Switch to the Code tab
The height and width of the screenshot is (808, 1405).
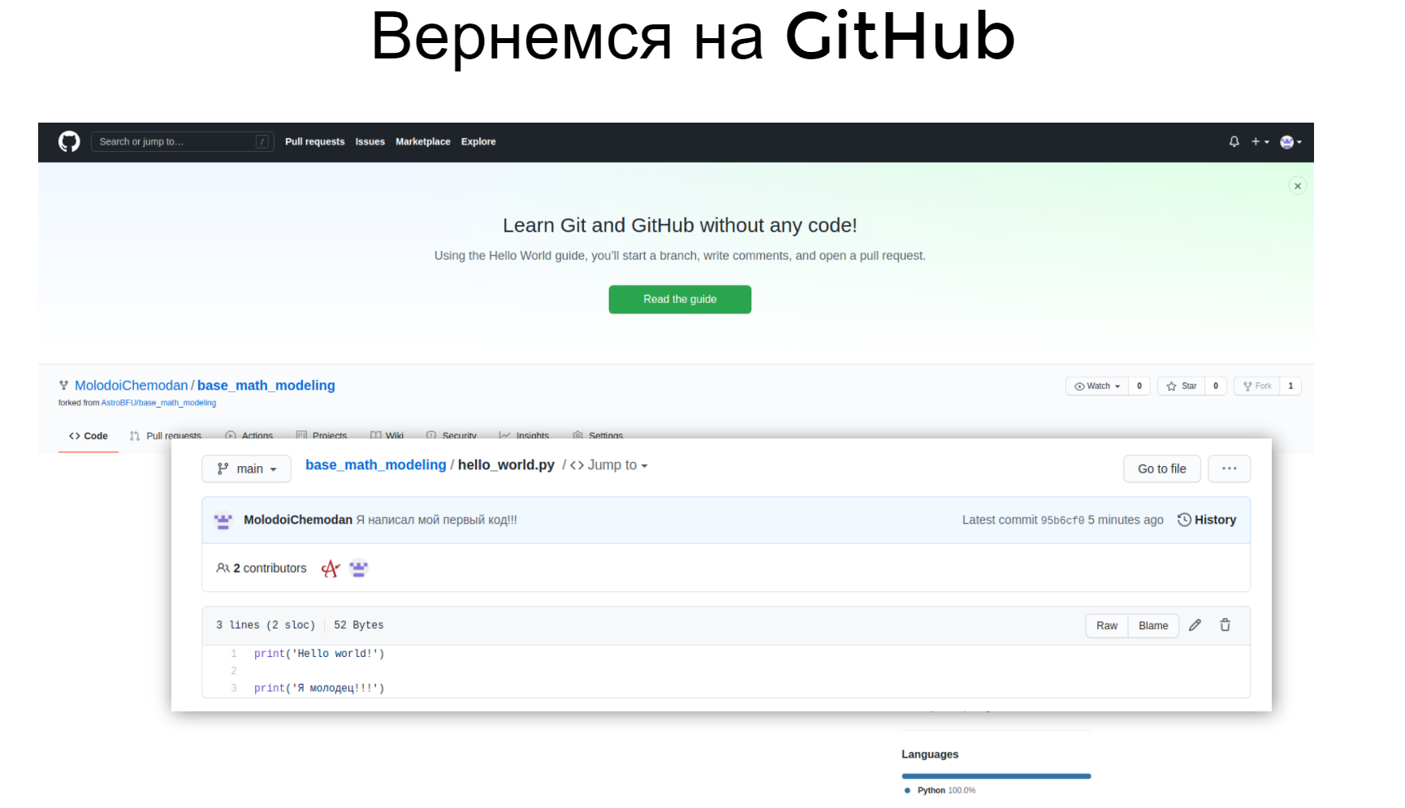(89, 435)
